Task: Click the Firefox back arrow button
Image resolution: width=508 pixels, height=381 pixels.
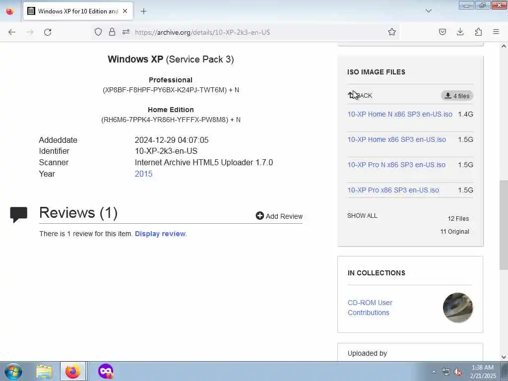Action: pos(12,32)
